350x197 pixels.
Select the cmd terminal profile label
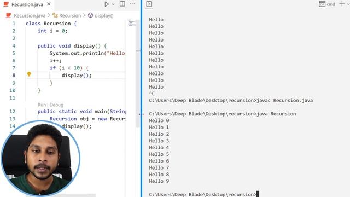331,4
